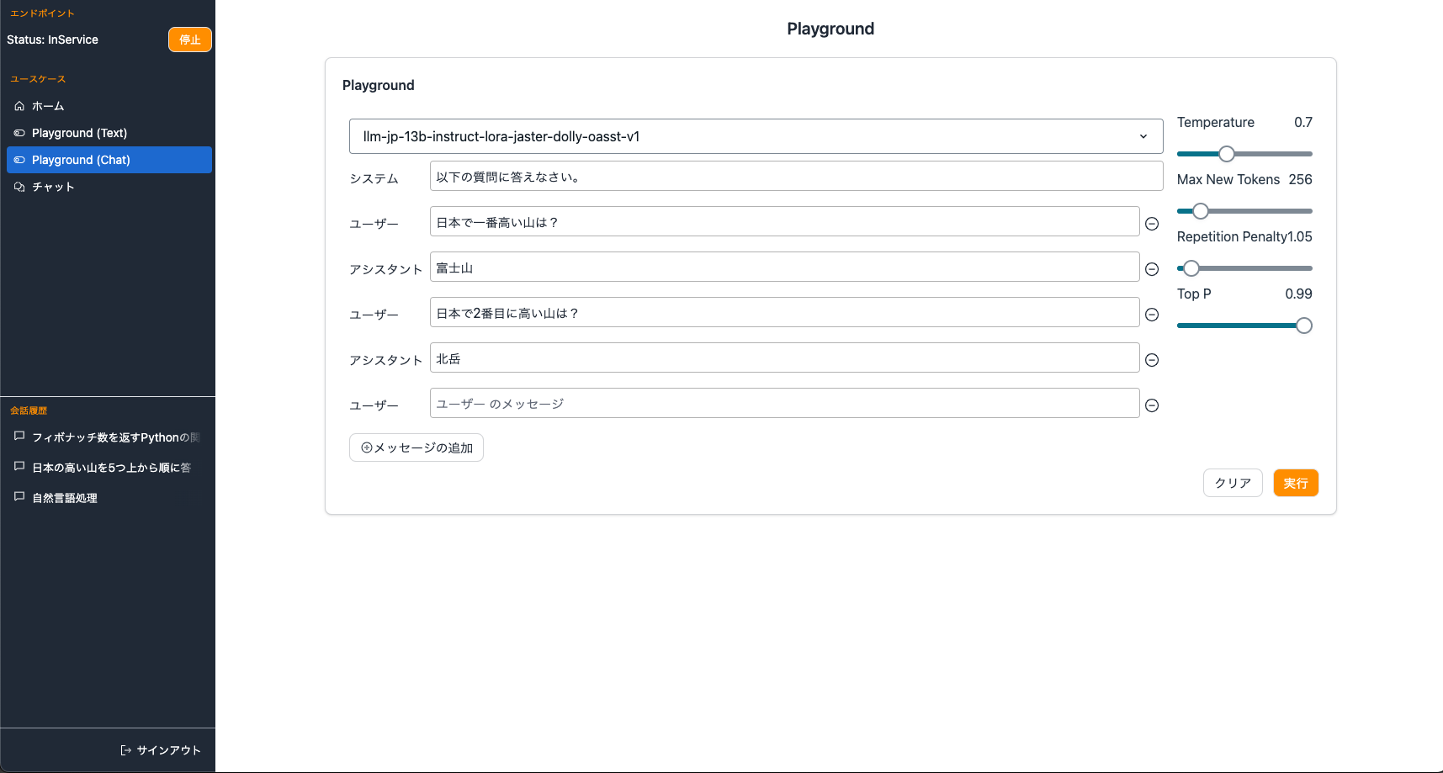The width and height of the screenshot is (1443, 773).
Task: Add a message with メッセージの追加
Action: coord(416,447)
